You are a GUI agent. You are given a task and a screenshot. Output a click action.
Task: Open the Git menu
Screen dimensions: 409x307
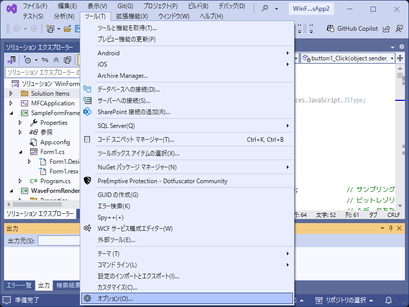125,6
